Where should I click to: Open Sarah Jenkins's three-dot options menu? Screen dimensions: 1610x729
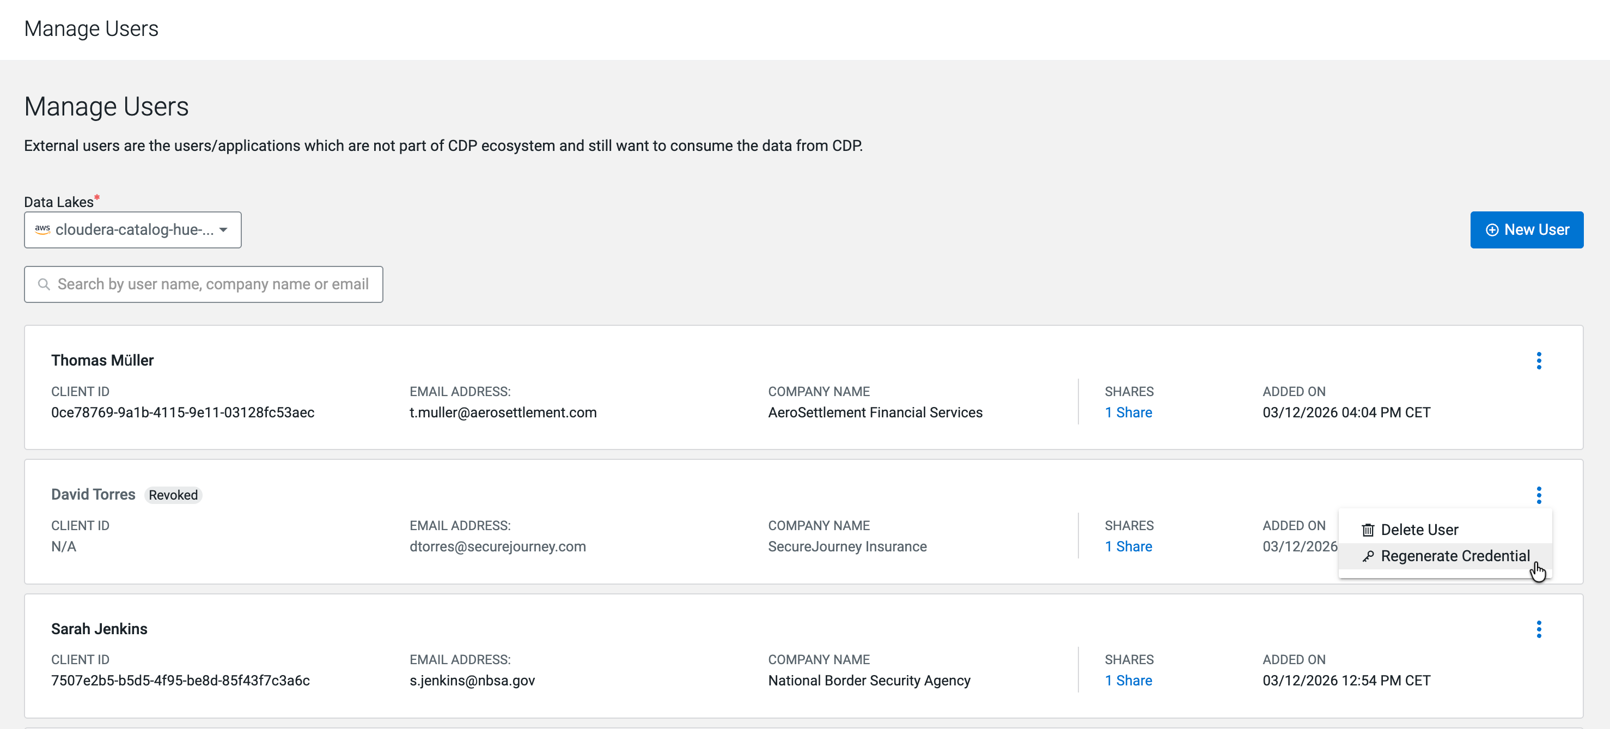click(1538, 629)
